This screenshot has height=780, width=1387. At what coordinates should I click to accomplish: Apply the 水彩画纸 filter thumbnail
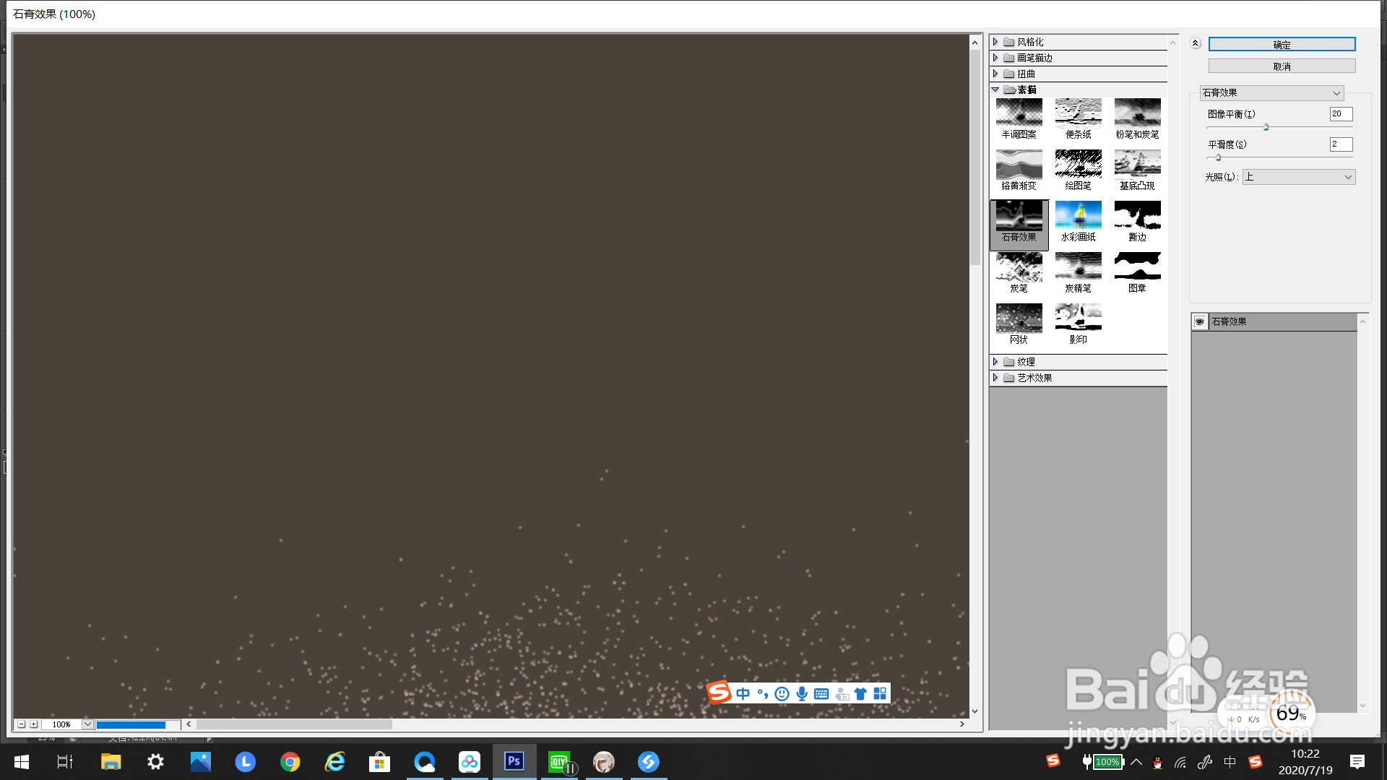click(x=1078, y=215)
